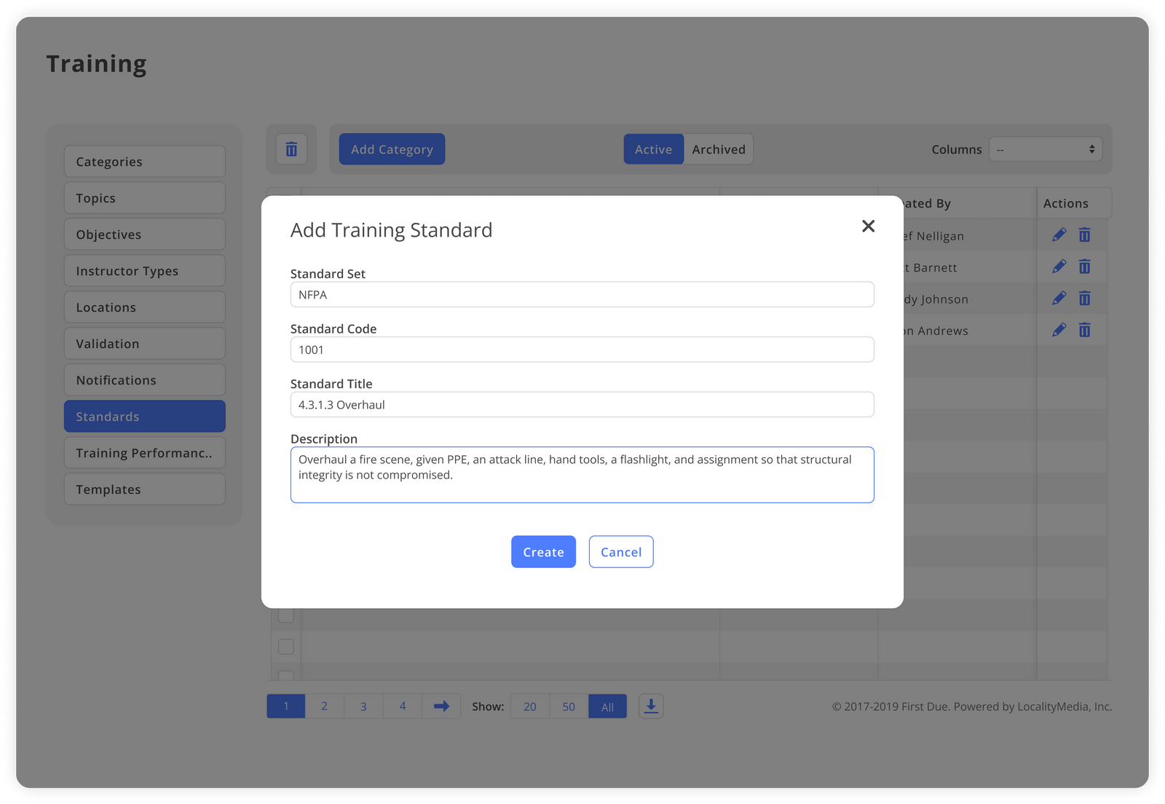Edit Chief Nelligan's standard with the pencil icon

(x=1058, y=234)
